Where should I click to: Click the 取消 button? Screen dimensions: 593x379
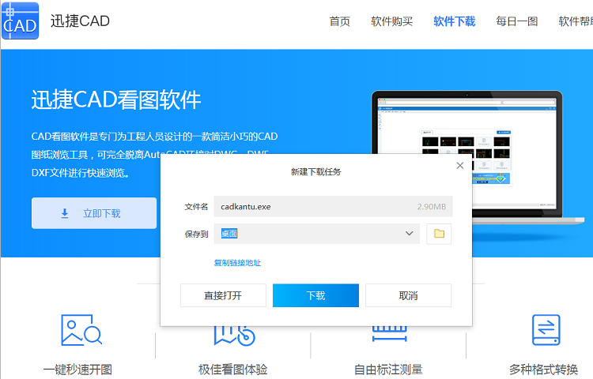[x=409, y=295]
